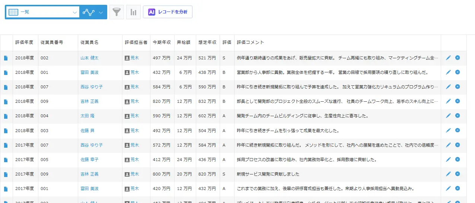475x203 pixels.
Task: Open the graph view chevron dropdown
Action: (101, 12)
